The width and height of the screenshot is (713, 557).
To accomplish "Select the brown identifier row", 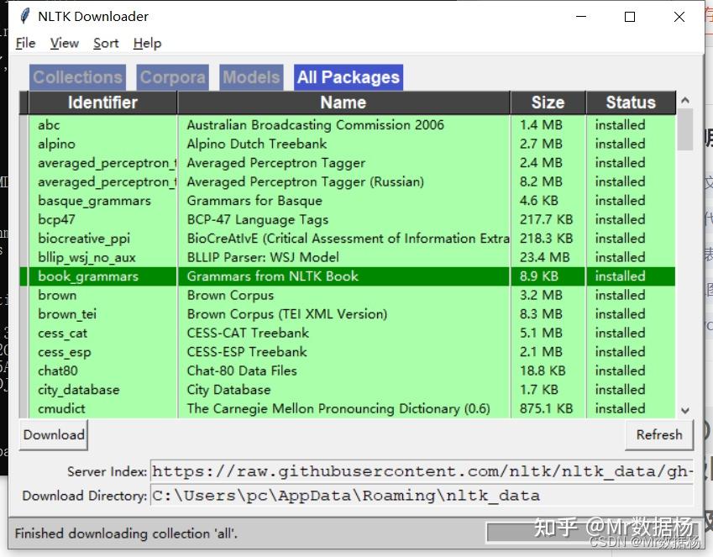I will tap(348, 296).
